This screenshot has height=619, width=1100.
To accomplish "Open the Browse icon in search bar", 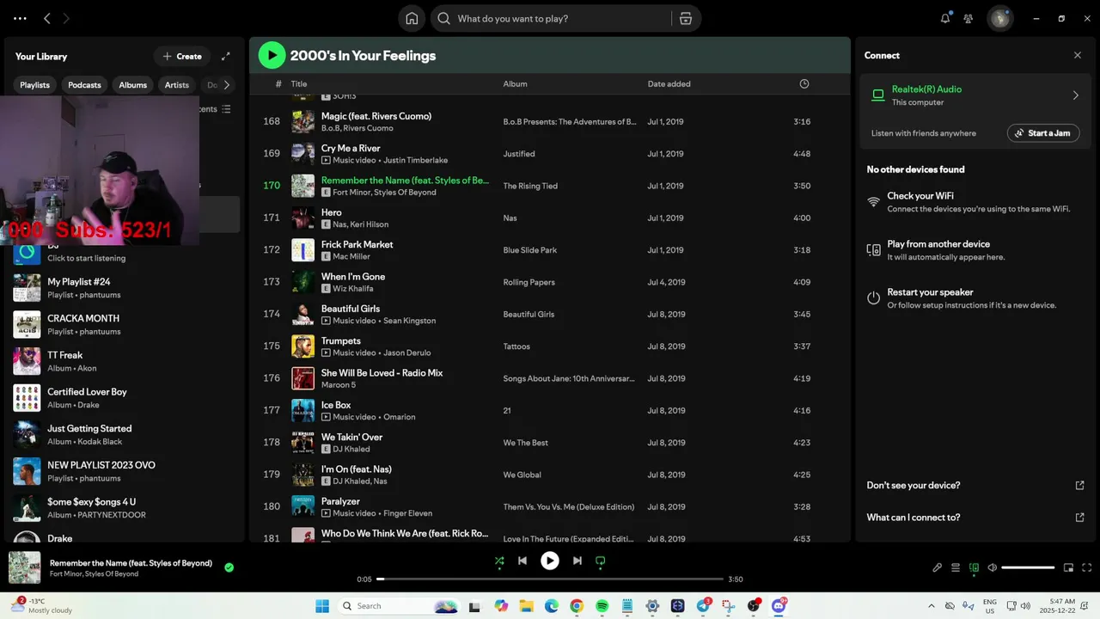I will point(686,18).
